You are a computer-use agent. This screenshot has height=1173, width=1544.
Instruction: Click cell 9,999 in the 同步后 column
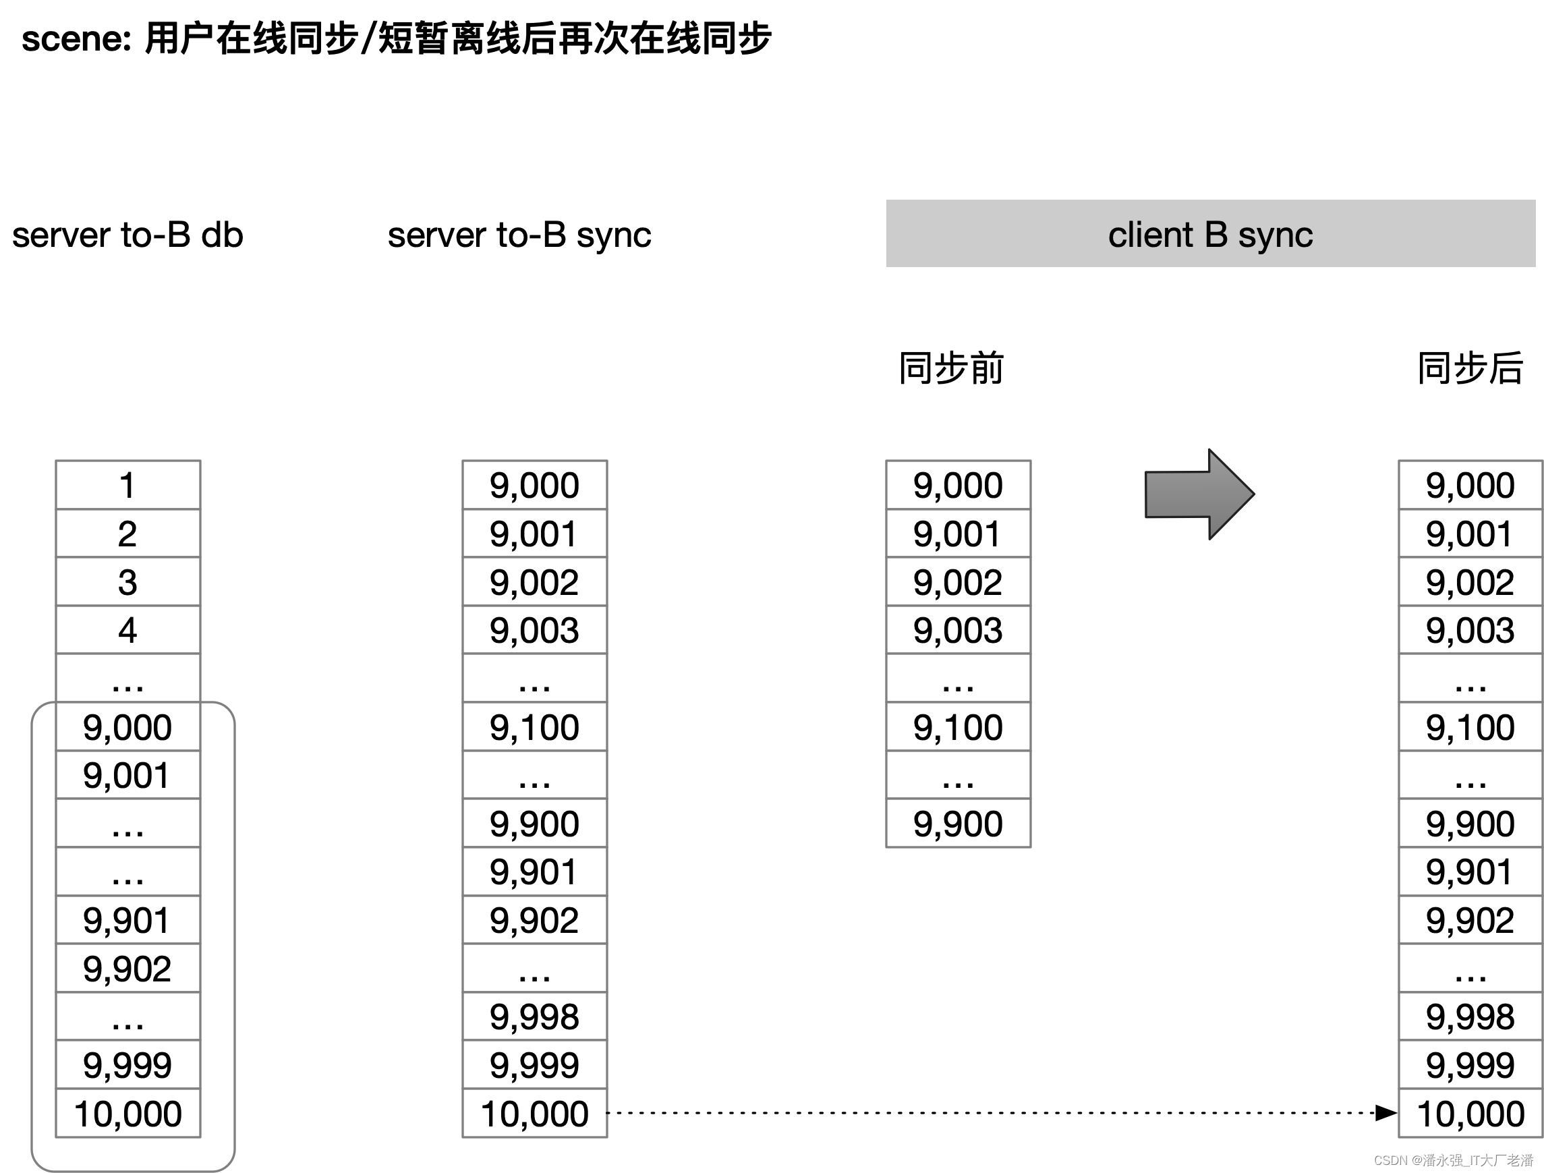1470,1065
